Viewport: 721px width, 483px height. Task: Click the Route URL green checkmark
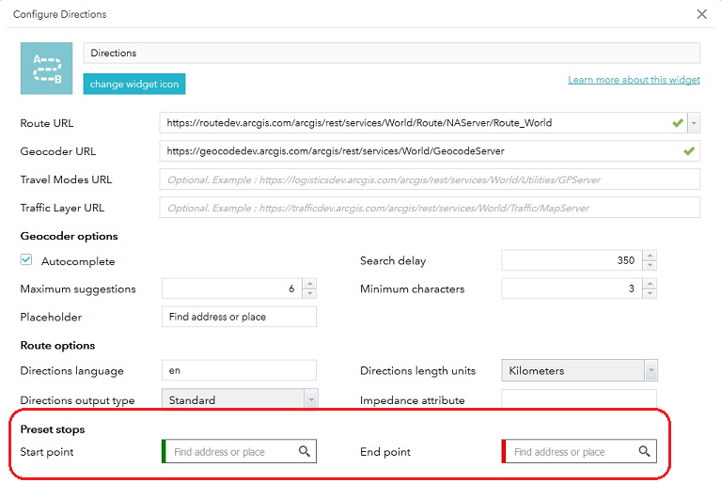pyautogui.click(x=678, y=123)
